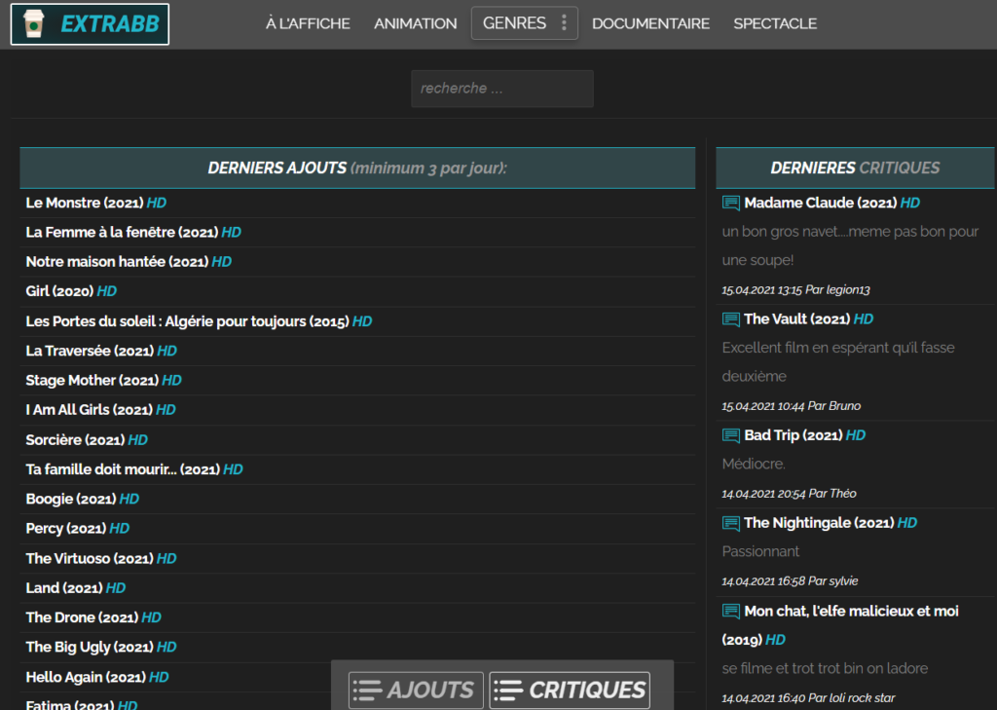Open Sorcière (2021)
Screen dimensions: 997x710
(87, 439)
